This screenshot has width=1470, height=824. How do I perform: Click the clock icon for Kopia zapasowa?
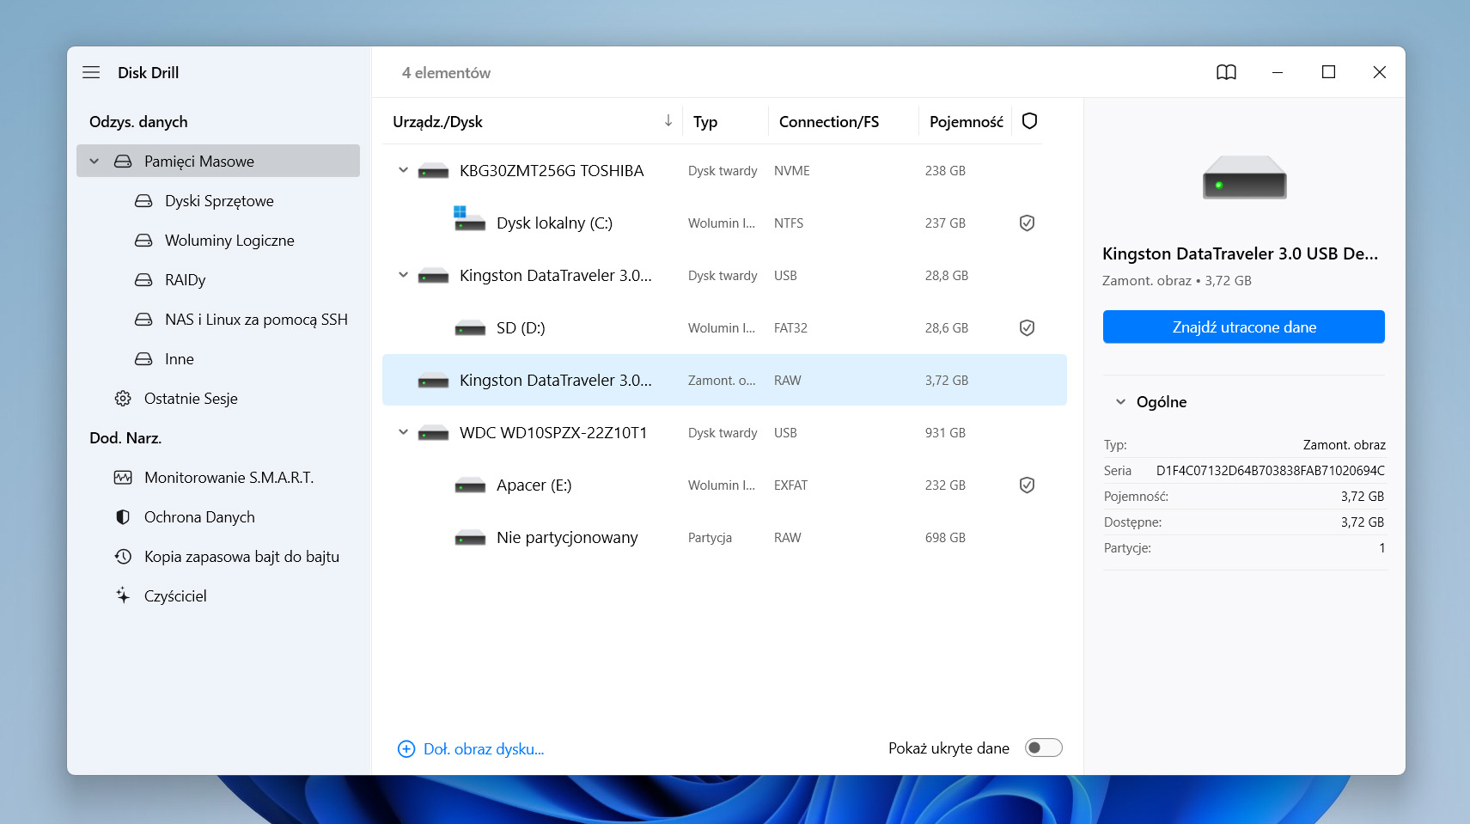coord(123,557)
